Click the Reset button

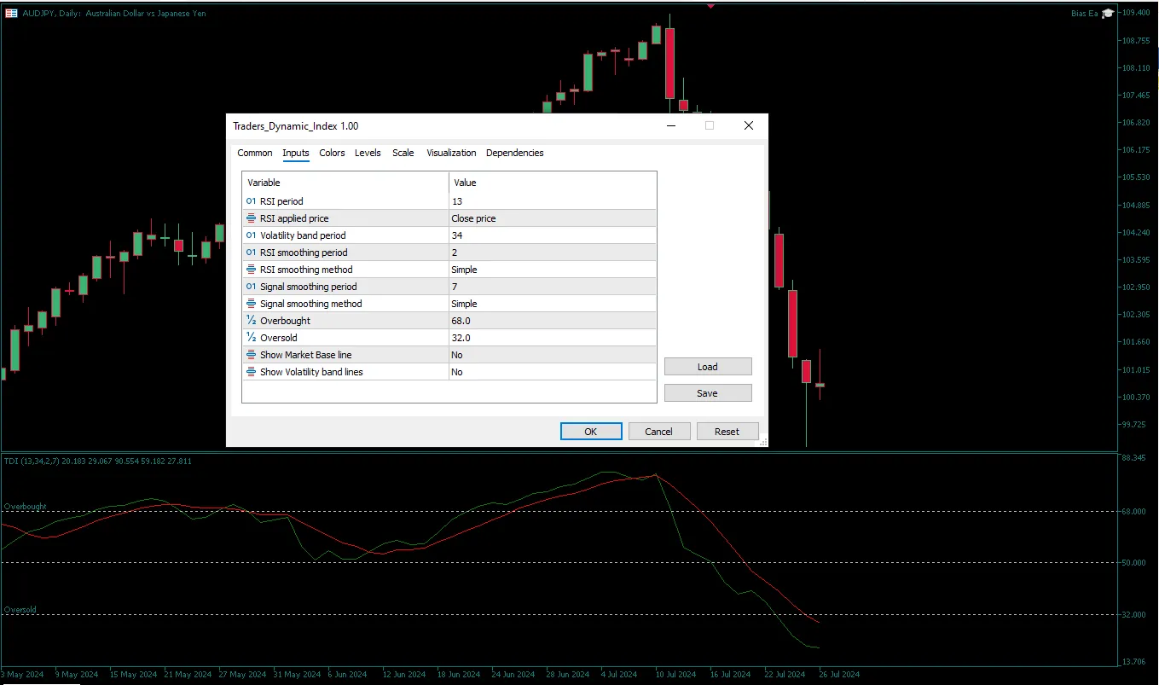point(727,432)
